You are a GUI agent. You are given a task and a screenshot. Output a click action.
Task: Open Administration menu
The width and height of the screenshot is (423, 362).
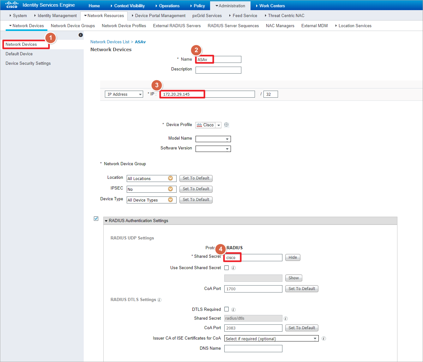point(230,6)
